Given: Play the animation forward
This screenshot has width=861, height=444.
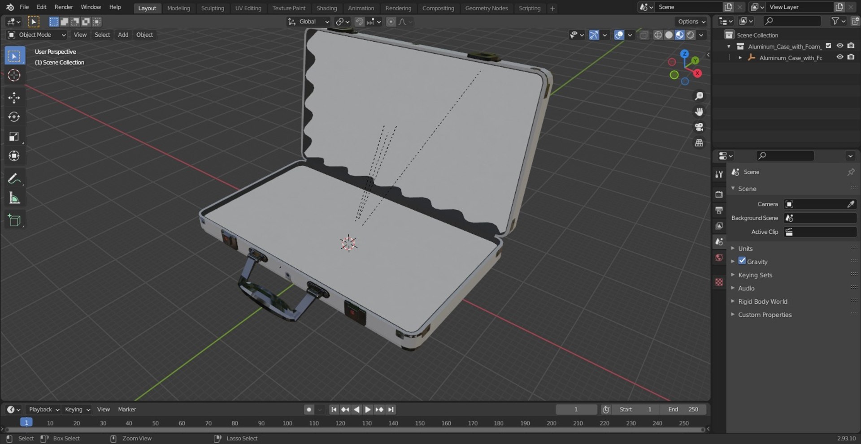Looking at the screenshot, I should pos(368,410).
